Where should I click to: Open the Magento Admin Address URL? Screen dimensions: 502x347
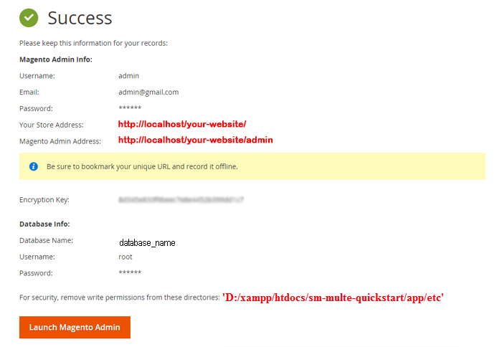click(x=195, y=141)
